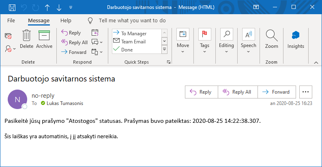322x167 pixels.
Task: Switch to the Help tab
Action: [66, 20]
